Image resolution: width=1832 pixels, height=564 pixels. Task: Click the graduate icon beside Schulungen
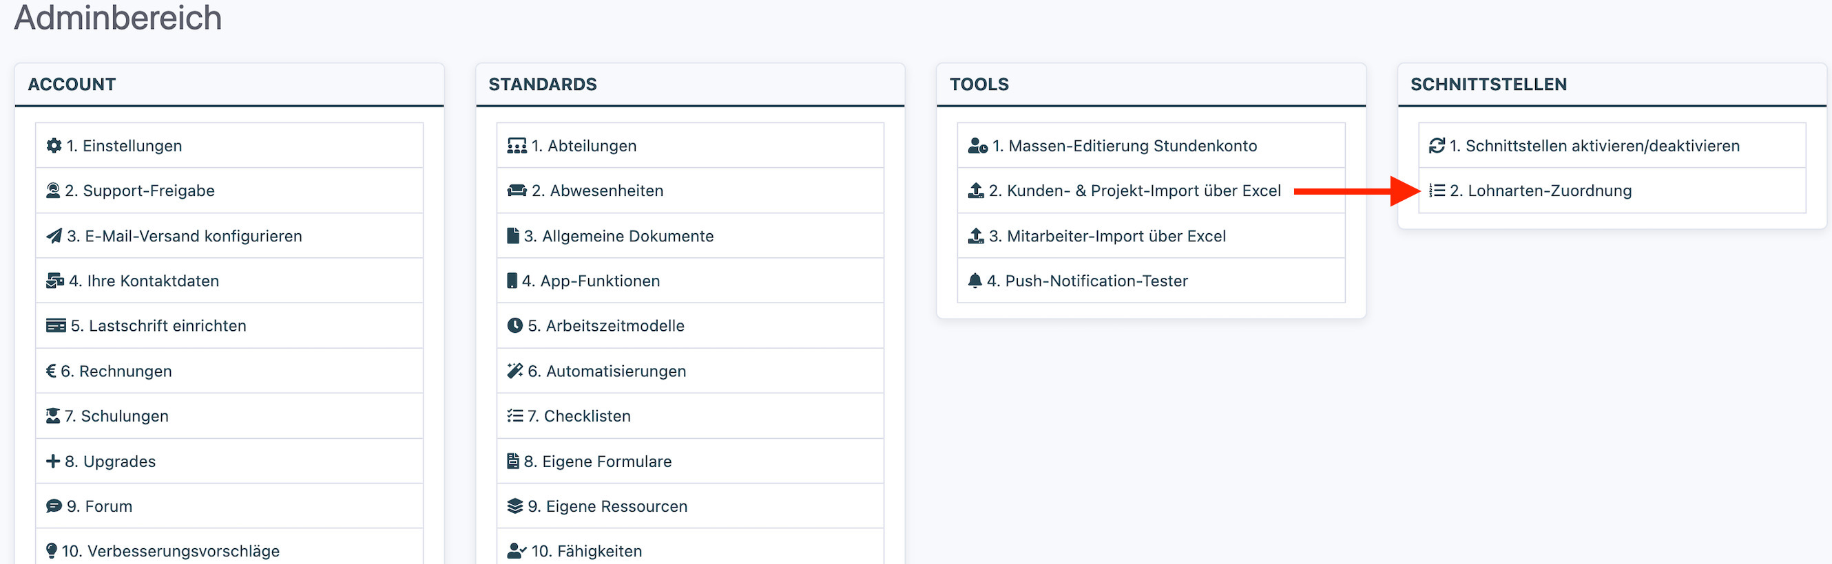[53, 415]
